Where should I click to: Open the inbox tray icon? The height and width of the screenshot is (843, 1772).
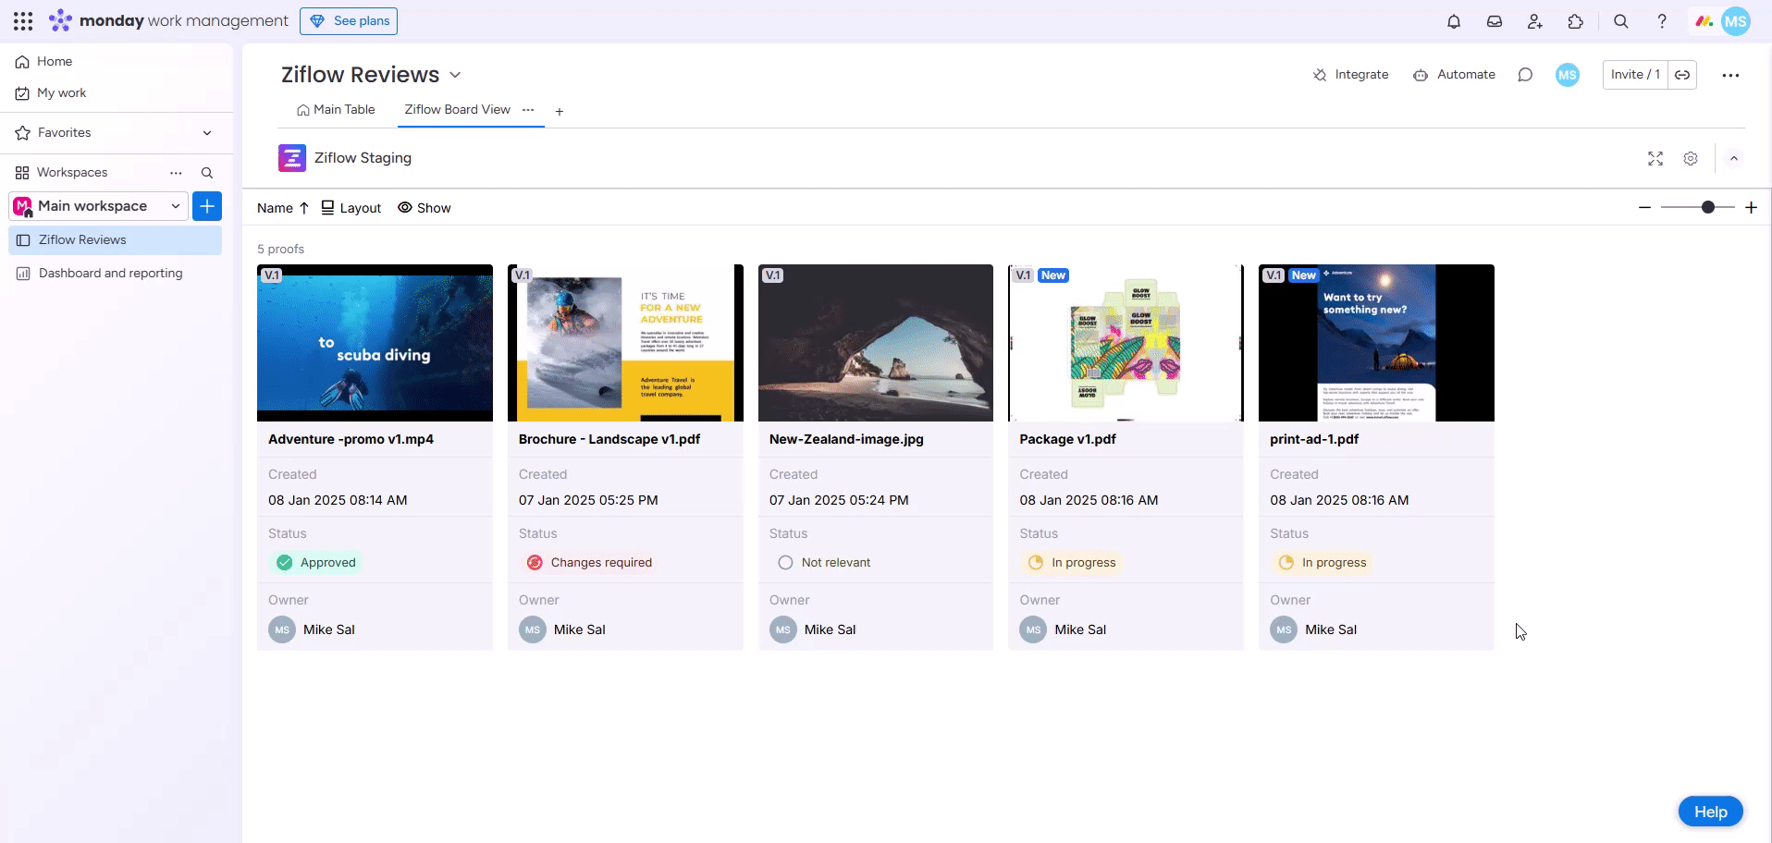1495,21
